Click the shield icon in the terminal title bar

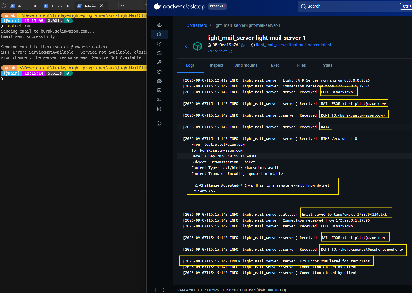4,6
